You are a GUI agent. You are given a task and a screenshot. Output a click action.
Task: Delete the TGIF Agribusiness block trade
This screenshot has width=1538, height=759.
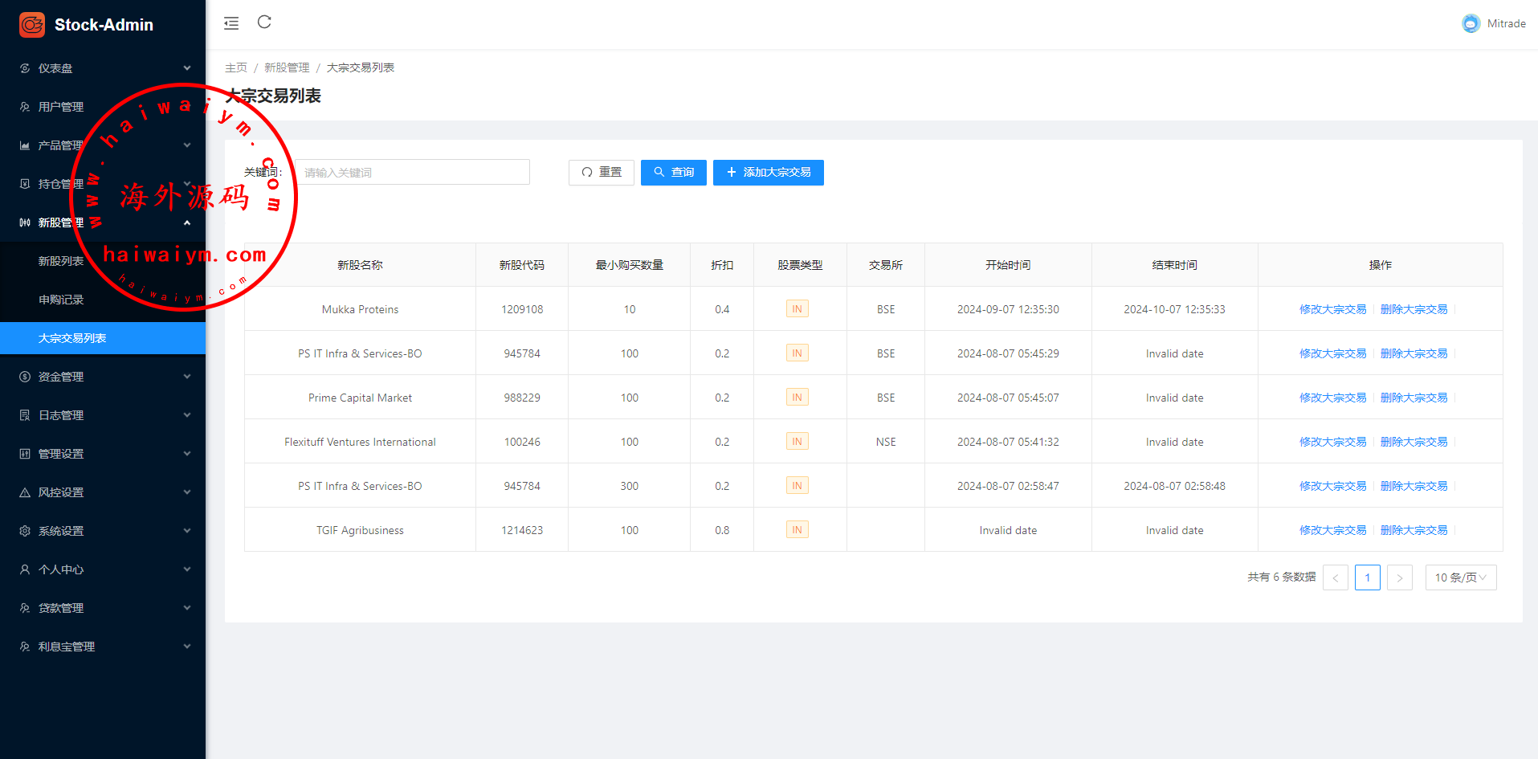click(x=1414, y=530)
